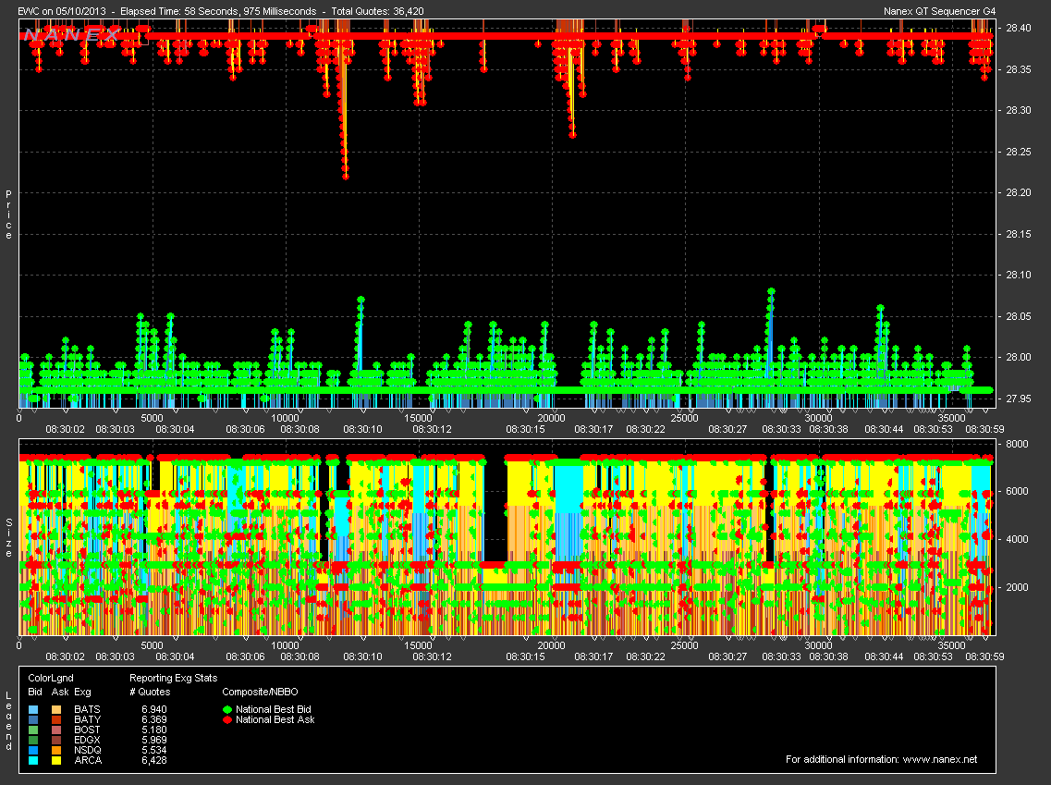Image resolution: width=1051 pixels, height=785 pixels.
Task: Click the 'Bid' column header in legend
Action: point(35,692)
